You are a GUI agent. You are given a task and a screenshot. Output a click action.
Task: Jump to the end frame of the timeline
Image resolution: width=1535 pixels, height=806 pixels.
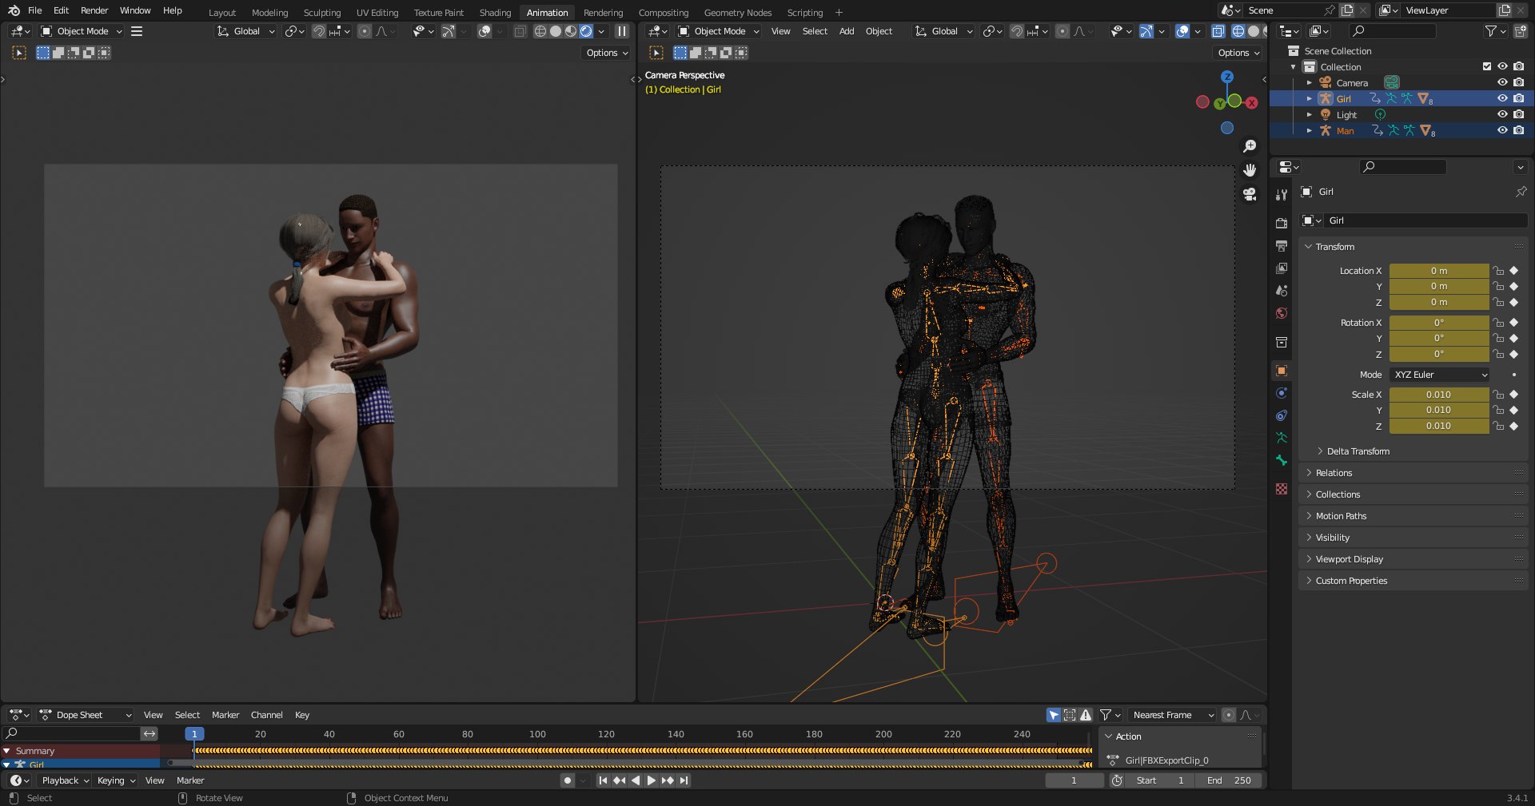[x=684, y=780]
